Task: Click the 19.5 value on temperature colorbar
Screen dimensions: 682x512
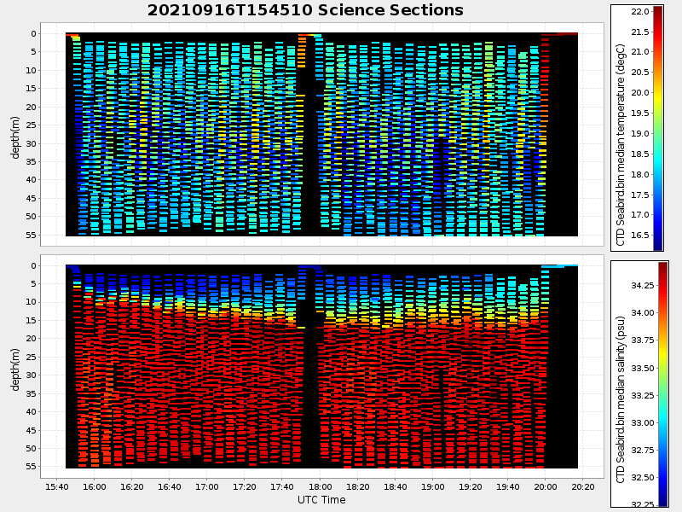Action: pyautogui.click(x=640, y=113)
